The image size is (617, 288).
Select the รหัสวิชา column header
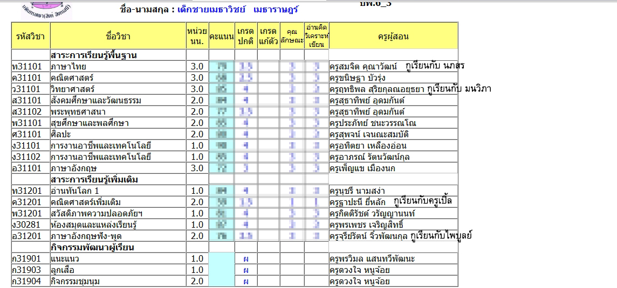pyautogui.click(x=31, y=37)
